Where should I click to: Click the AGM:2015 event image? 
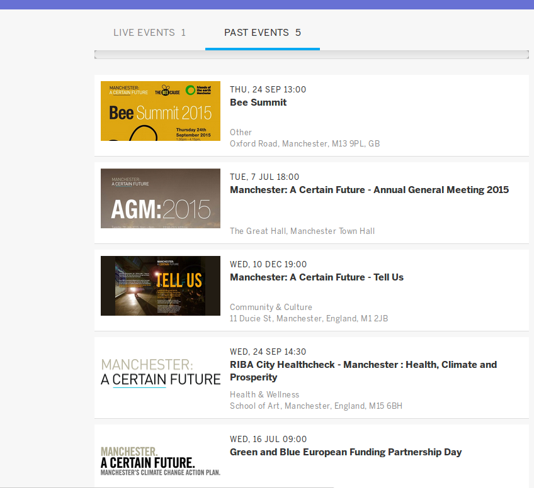[161, 198]
